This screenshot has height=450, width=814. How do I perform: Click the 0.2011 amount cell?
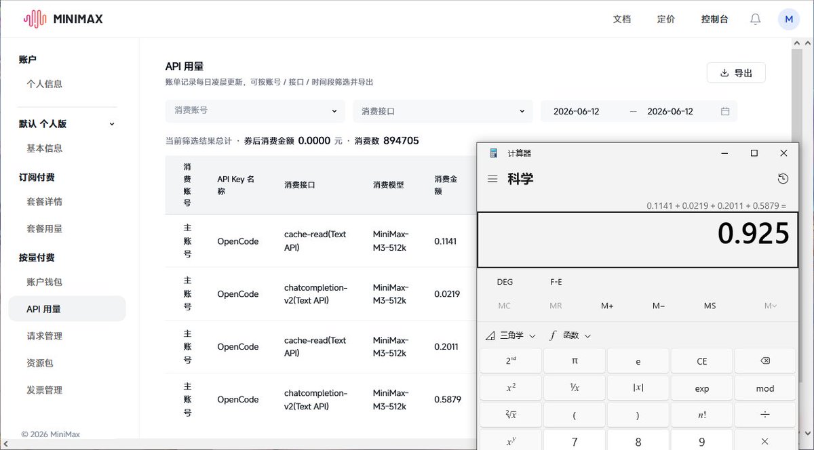(x=446, y=347)
